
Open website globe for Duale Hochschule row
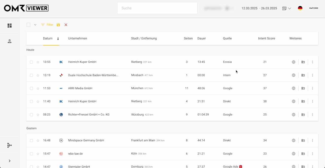pyautogui.click(x=294, y=75)
